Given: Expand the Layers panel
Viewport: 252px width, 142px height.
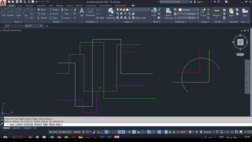Looking at the screenshot, I should click(128, 22).
